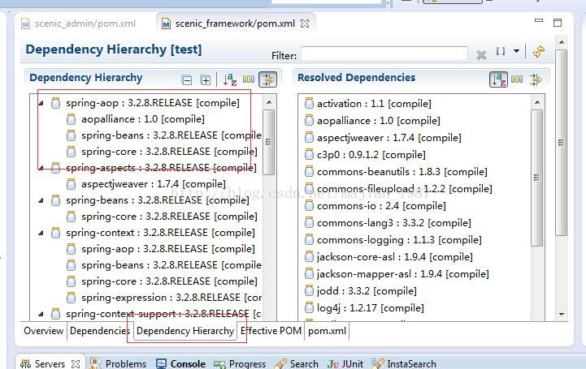The width and height of the screenshot is (586, 369).
Task: Click the refresh icon beside the Filter
Action: (539, 51)
